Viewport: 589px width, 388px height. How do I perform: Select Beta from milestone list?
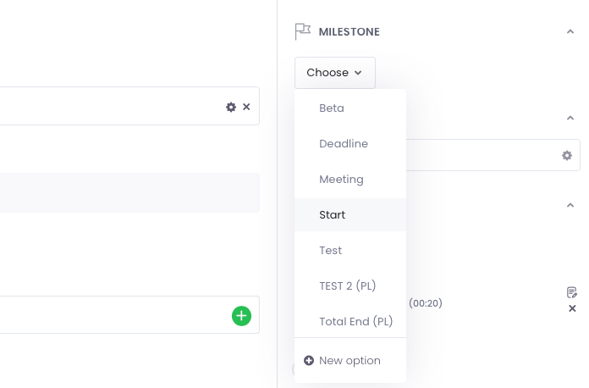[x=350, y=108]
